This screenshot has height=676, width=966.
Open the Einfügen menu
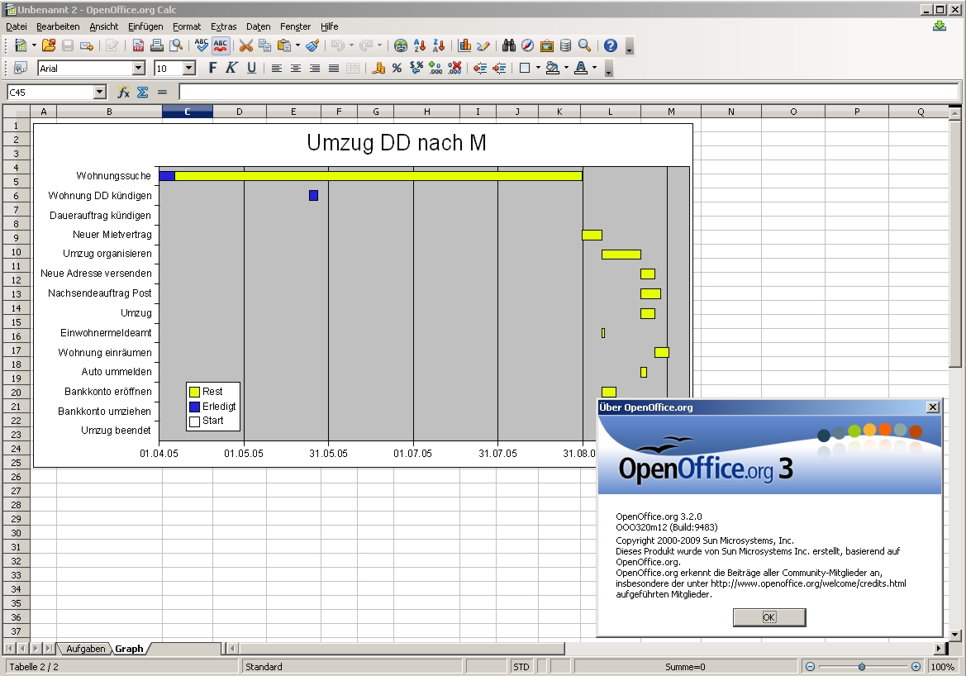tap(145, 26)
